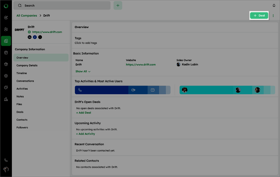
Task: Open Drift's Facebook page icon
Action: 35,37
